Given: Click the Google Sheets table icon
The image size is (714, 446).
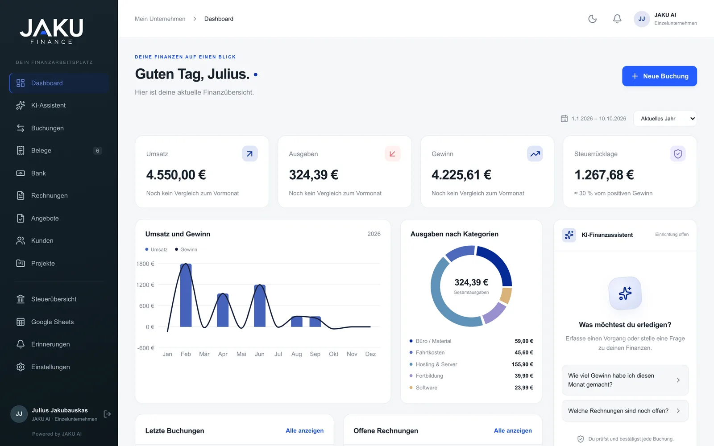Looking at the screenshot, I should coord(21,322).
